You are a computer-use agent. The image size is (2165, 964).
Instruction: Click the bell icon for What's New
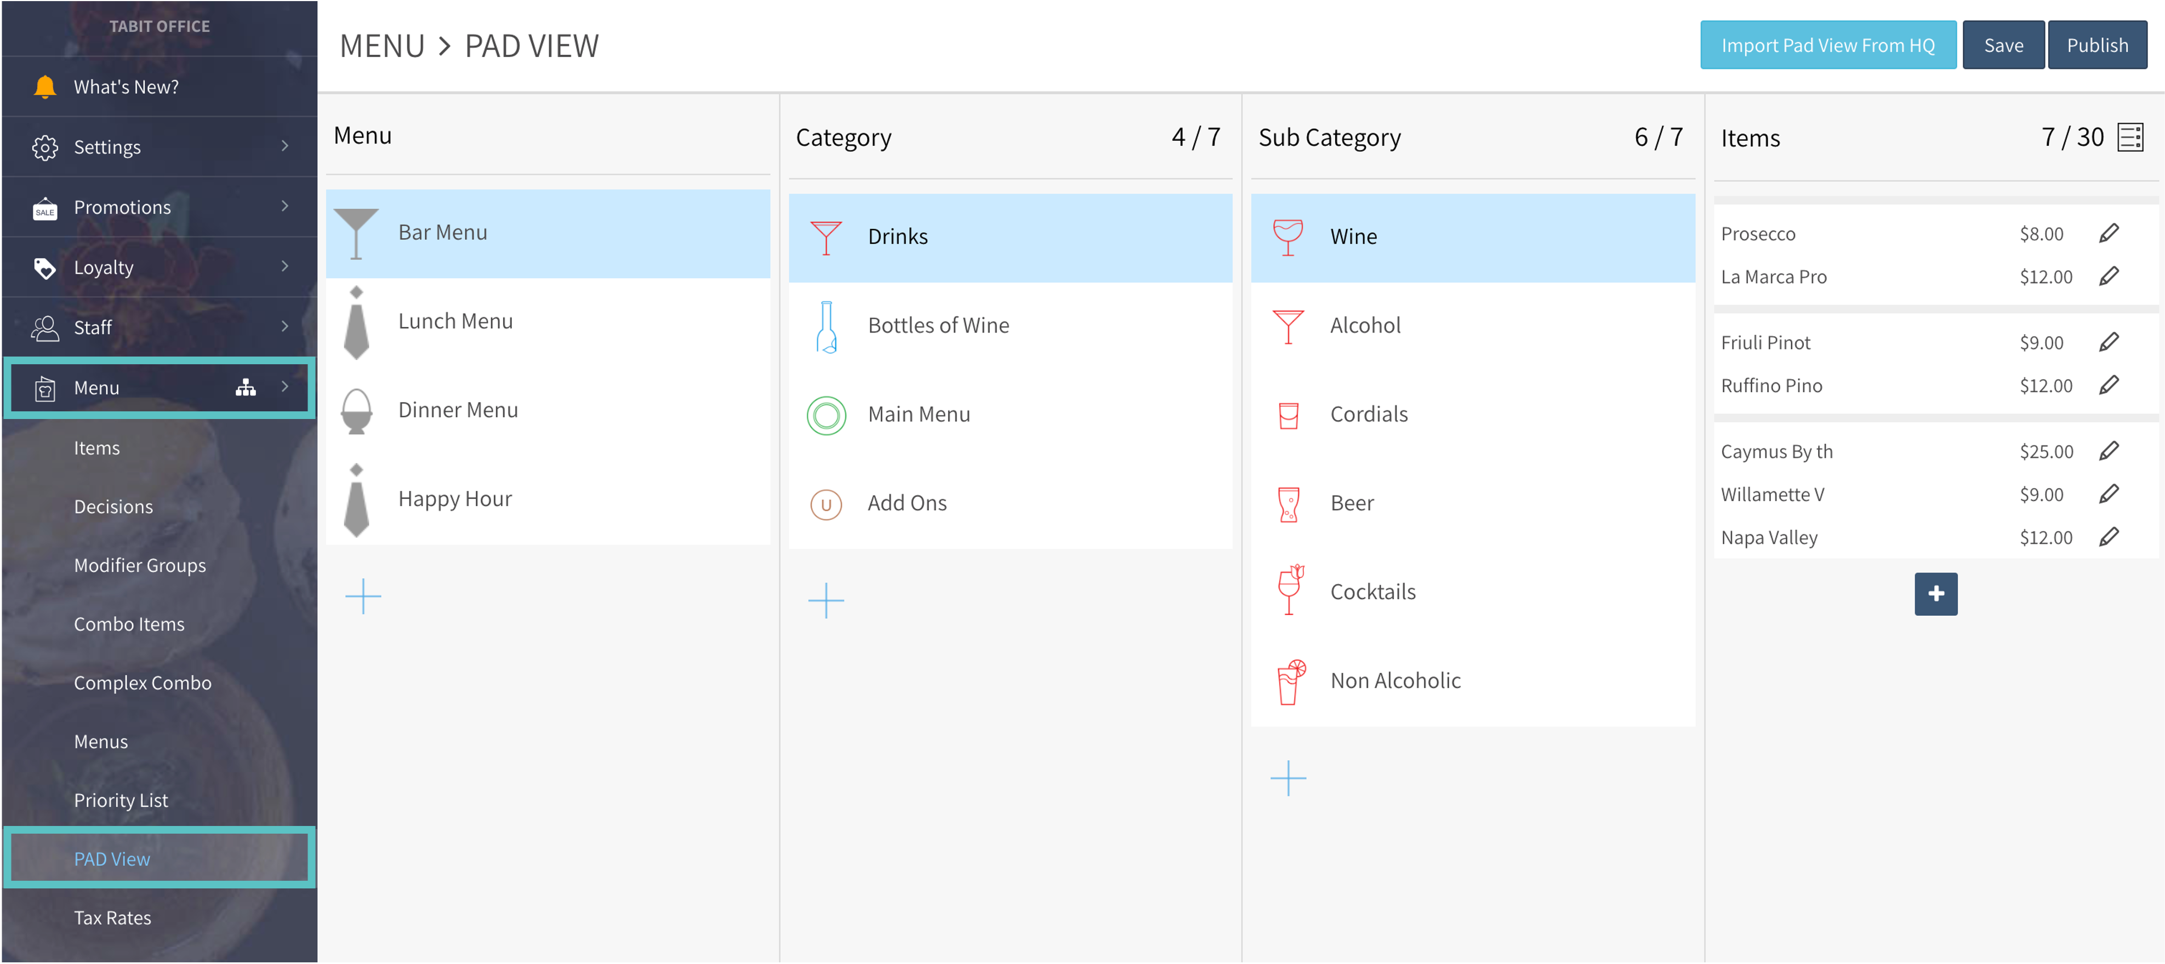44,87
